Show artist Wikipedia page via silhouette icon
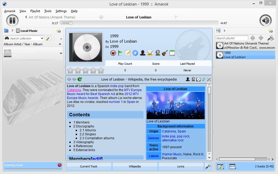The height and width of the screenshot is (174, 278). click(x=188, y=79)
